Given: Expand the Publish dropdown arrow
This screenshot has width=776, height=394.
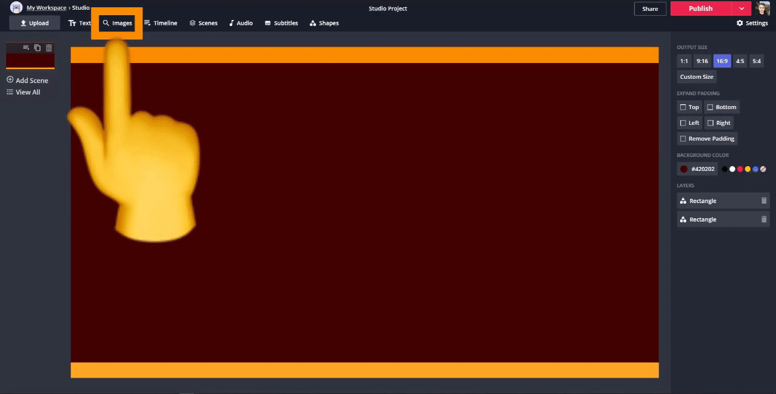Looking at the screenshot, I should tap(741, 8).
